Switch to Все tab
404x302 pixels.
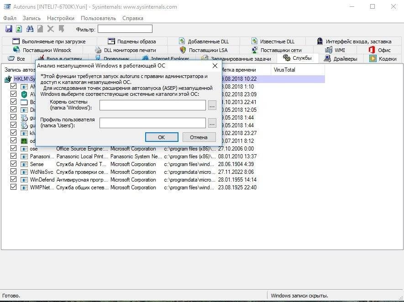[x=16, y=59]
